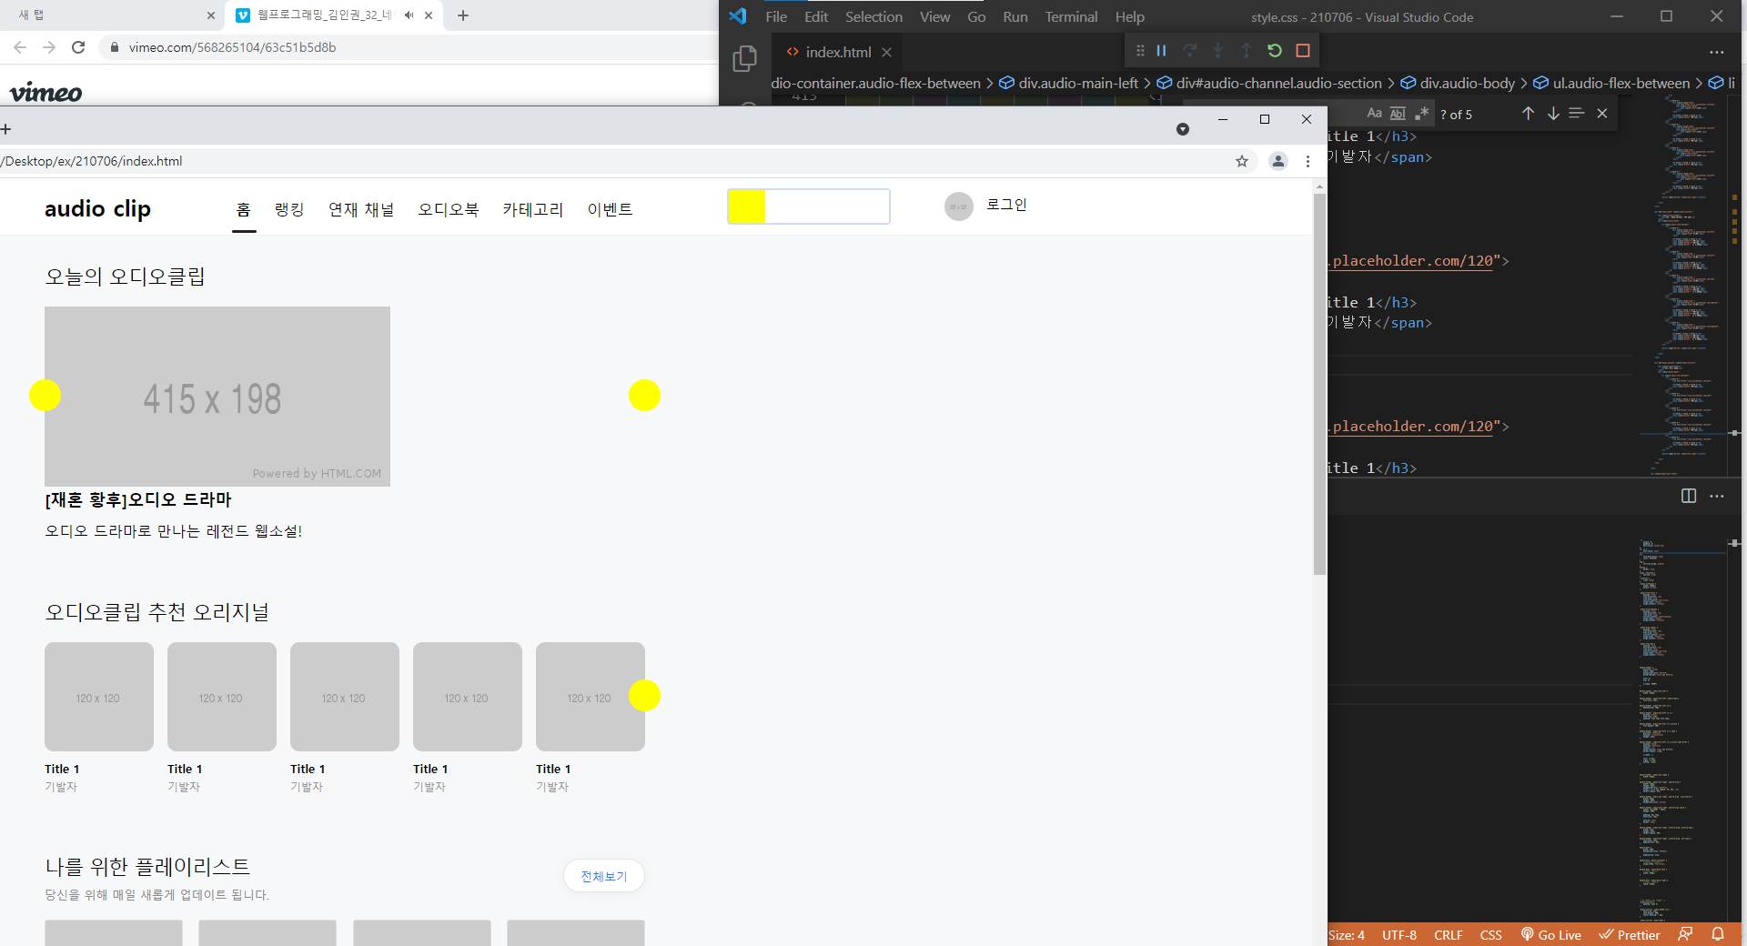
Task: Click the Vimeo logo in back browser
Action: [x=45, y=92]
